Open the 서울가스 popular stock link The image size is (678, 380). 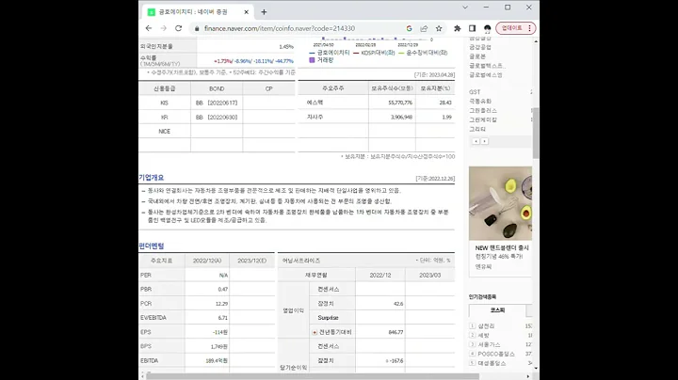pos(489,344)
